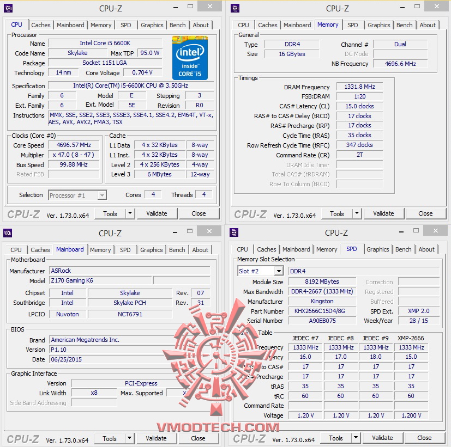Open Tools dropdown arrow in the SPD window
The width and height of the screenshot is (451, 447).
(x=356, y=438)
